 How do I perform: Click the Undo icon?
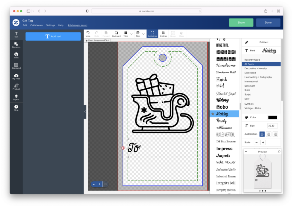click(x=88, y=33)
